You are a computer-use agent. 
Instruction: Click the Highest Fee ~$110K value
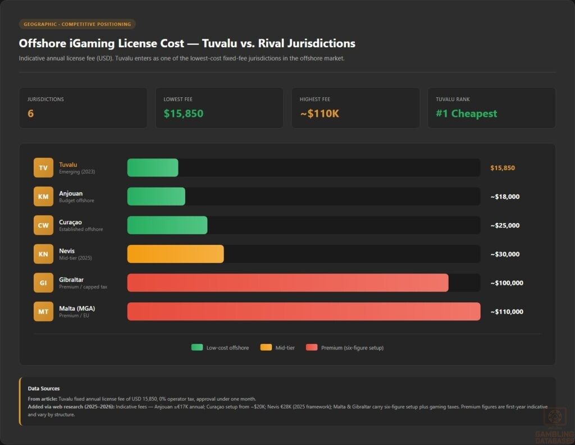320,113
